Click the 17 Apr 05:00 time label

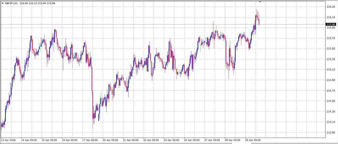pyautogui.click(x=90, y=140)
